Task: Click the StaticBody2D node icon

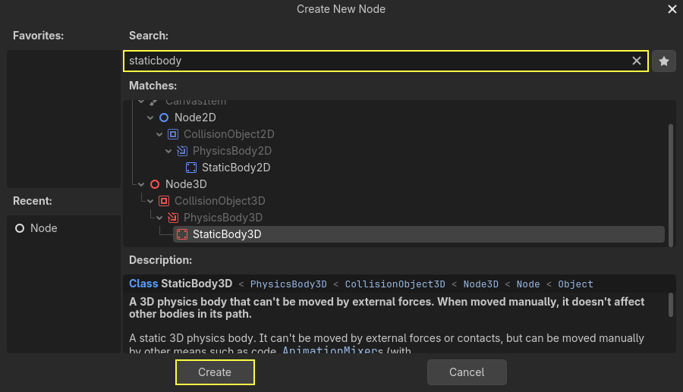Action: (x=191, y=168)
